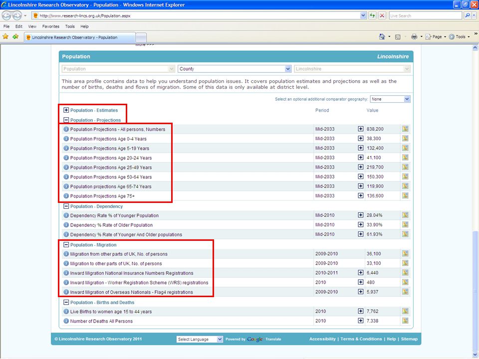479x359 pixels.
Task: Click the Sitemap footer link
Action: pyautogui.click(x=409, y=339)
